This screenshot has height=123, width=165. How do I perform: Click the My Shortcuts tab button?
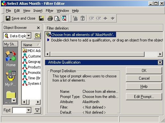(x=11, y=44)
